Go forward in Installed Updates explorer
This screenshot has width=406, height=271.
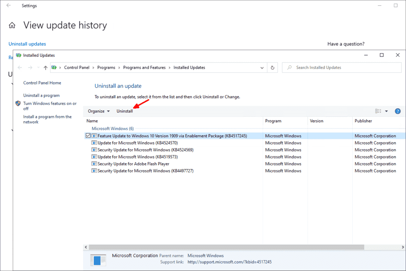[x=30, y=68]
